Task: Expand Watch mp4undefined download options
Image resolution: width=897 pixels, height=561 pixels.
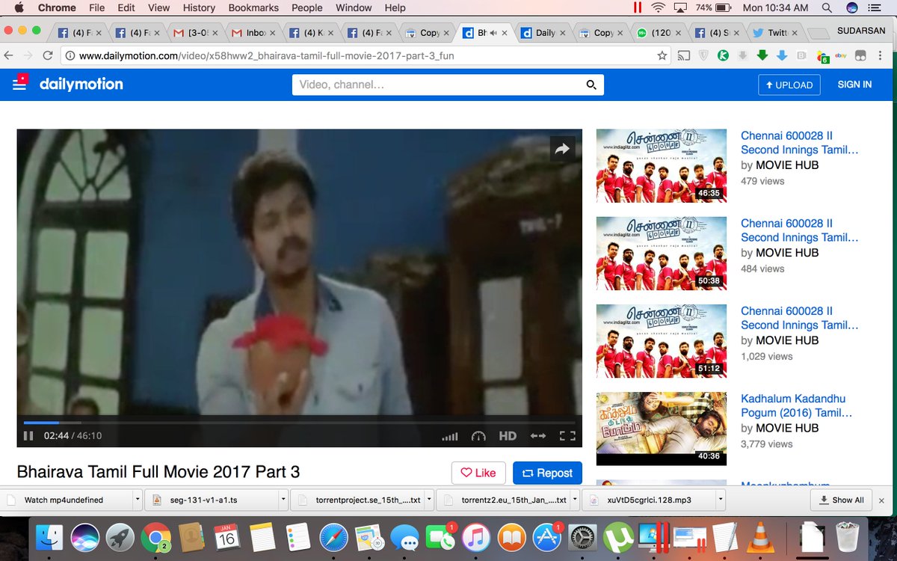Action: pyautogui.click(x=138, y=500)
